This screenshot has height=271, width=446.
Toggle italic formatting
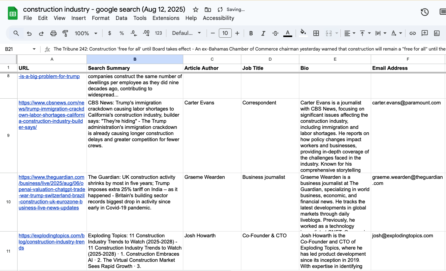263,33
